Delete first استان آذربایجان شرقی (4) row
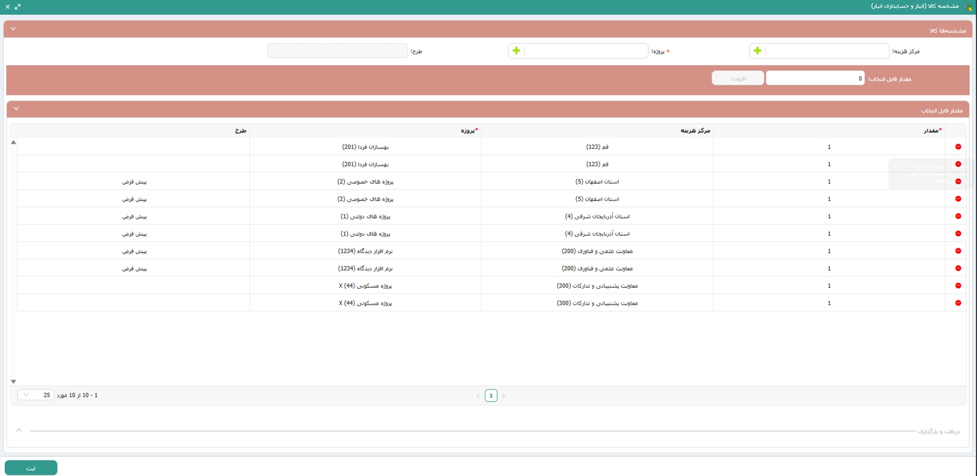Image resolution: width=977 pixels, height=476 pixels. [x=958, y=216]
